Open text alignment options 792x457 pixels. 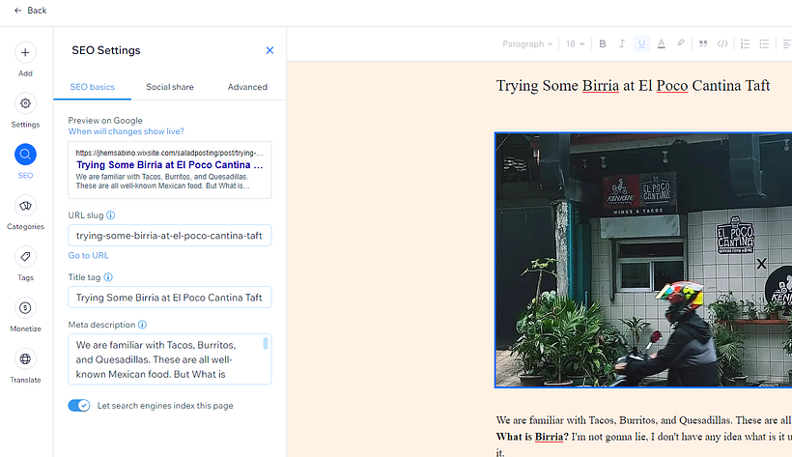click(786, 44)
